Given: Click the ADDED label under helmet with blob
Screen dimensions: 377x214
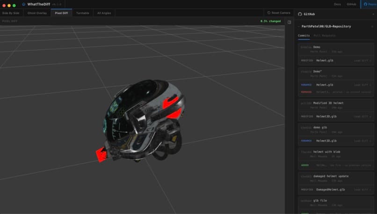Looking at the screenshot, I should pos(305,165).
